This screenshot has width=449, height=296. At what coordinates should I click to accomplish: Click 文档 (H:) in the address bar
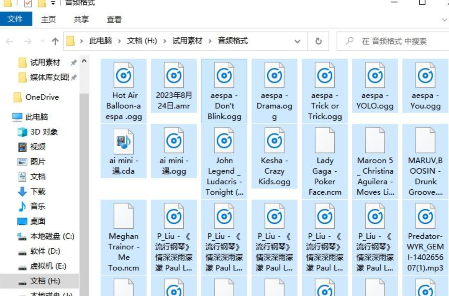[142, 41]
